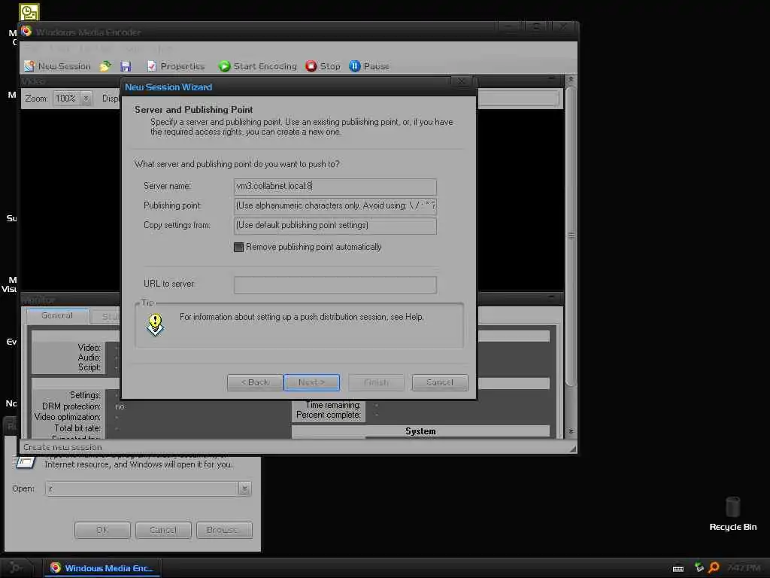The image size is (770, 578).
Task: Open the Zoom 100% dropdown arrow
Action: point(86,99)
